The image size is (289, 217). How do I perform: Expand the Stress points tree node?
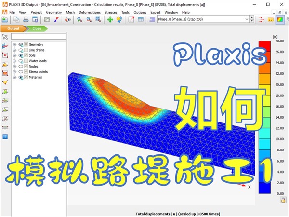14,72
